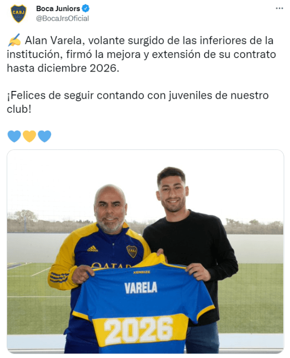The width and height of the screenshot is (290, 358).
Task: Open the tweet's three-dot more menu
Action: click(x=279, y=8)
